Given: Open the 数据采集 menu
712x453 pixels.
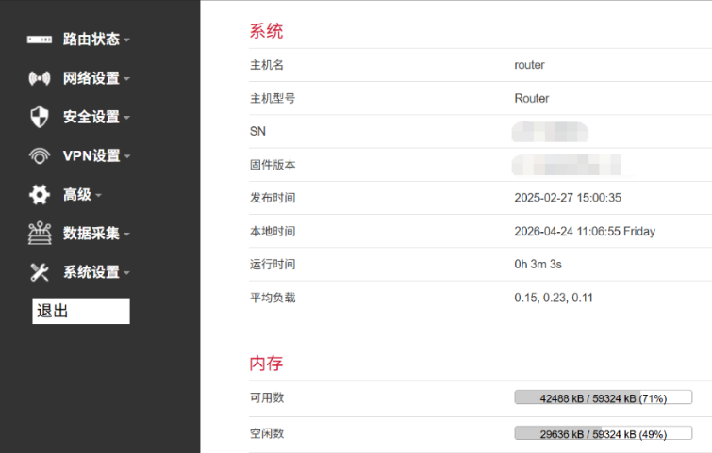Looking at the screenshot, I should click(91, 234).
